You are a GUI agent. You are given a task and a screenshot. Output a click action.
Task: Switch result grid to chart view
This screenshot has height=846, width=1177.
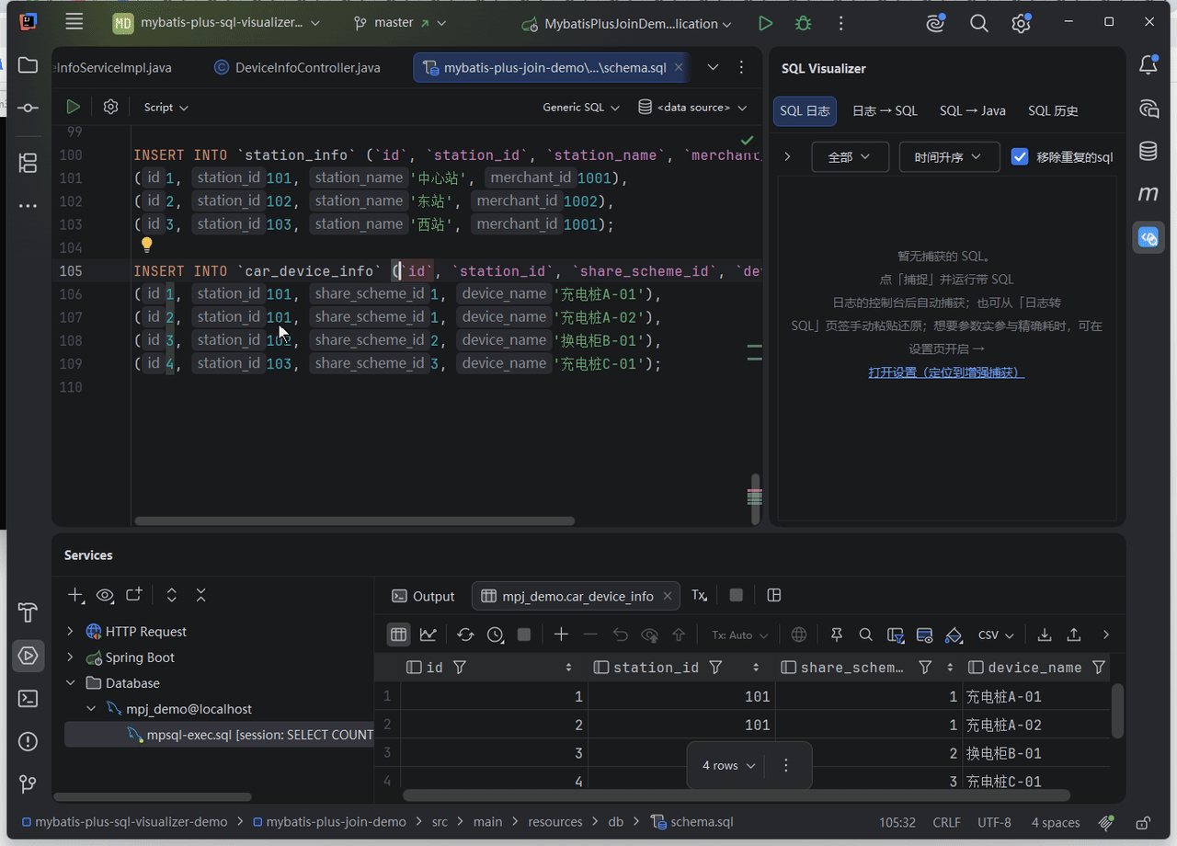(428, 634)
